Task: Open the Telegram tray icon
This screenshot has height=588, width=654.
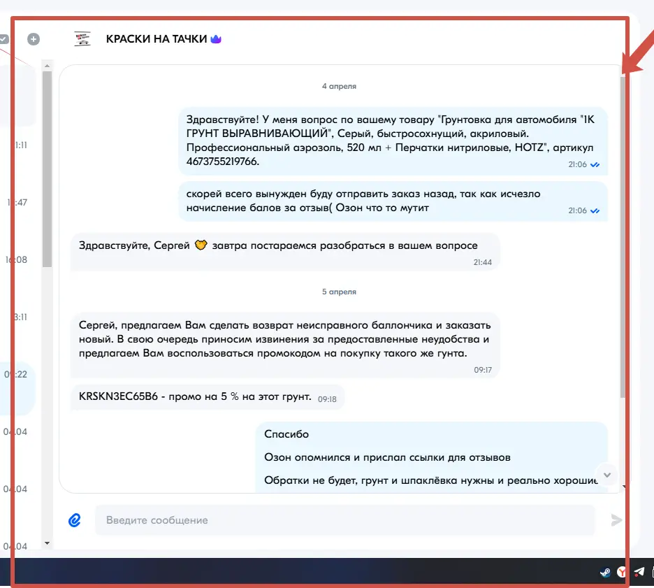Action: [x=639, y=572]
